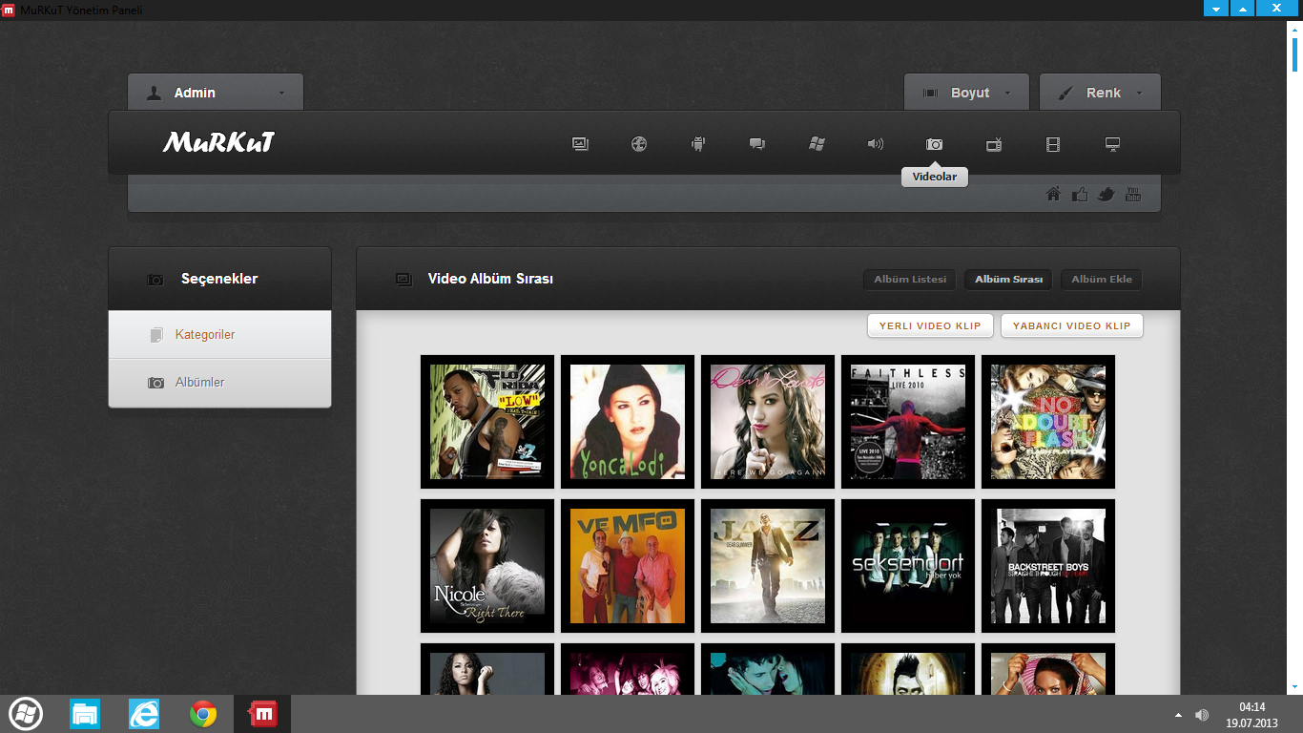This screenshot has width=1303, height=733.
Task: Click the speaker sound icon in navbar
Action: [876, 144]
